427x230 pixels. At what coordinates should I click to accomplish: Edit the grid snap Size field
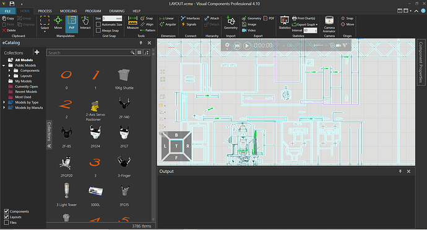[112, 18]
